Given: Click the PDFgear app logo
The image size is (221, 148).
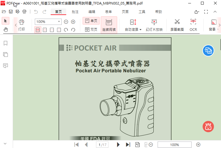Looking at the screenshot, I should pos(3,3).
